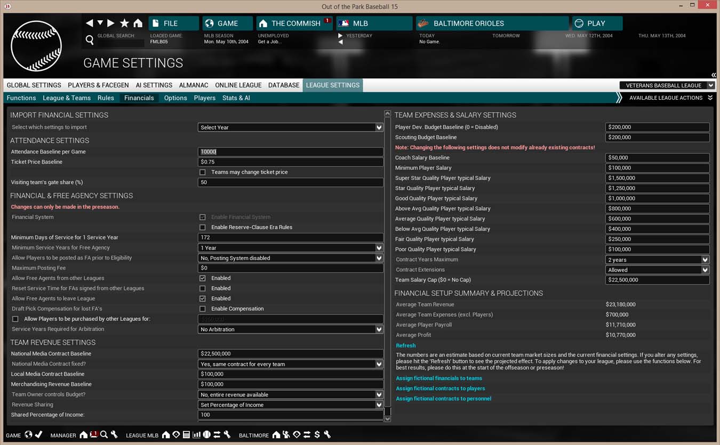The height and width of the screenshot is (445, 720).
Task: Click the global search magnifier icon
Action: (x=90, y=40)
